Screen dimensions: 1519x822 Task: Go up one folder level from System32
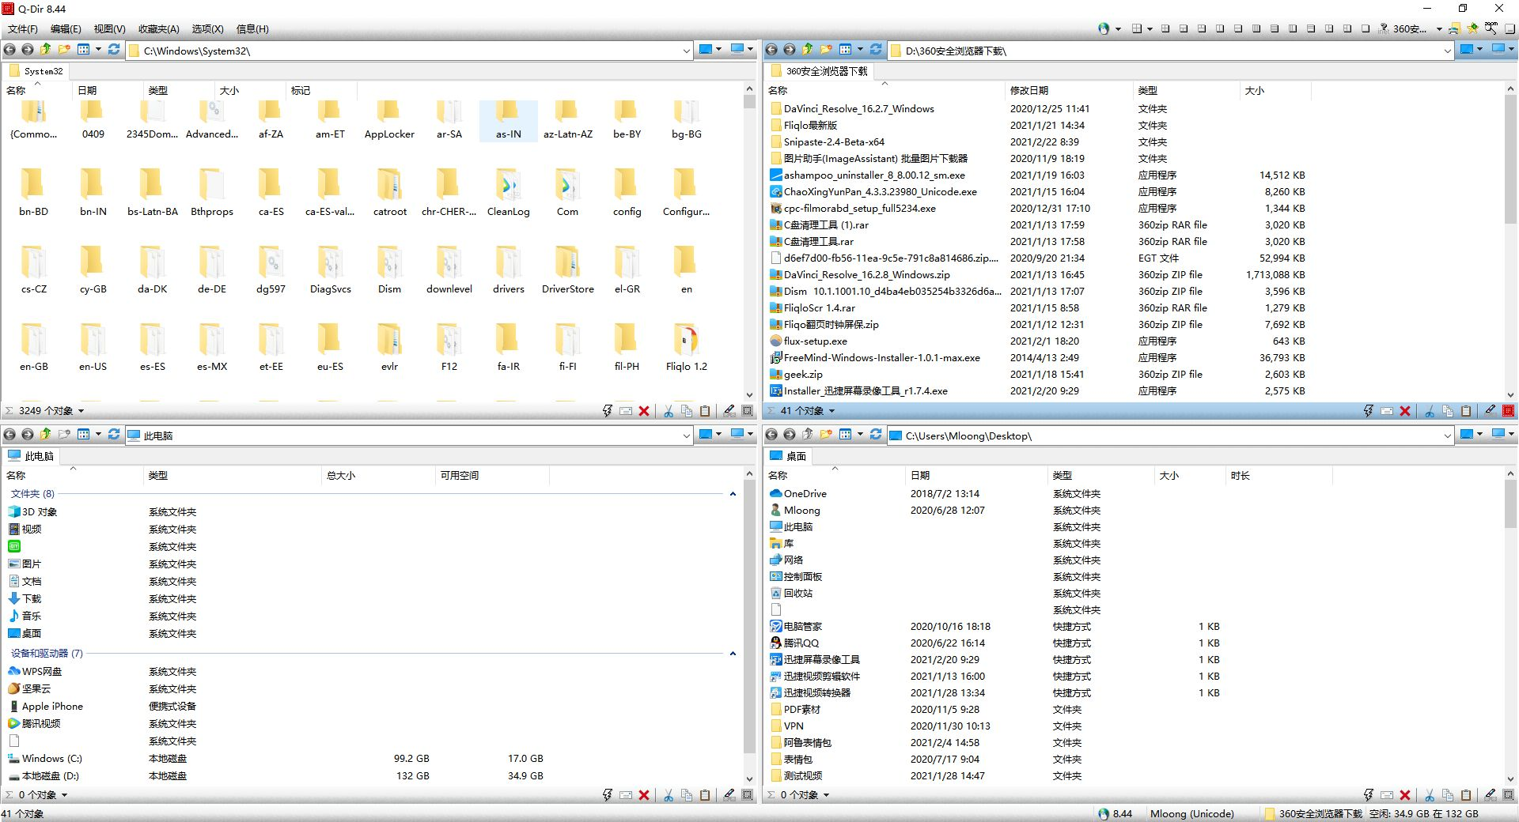tap(46, 50)
